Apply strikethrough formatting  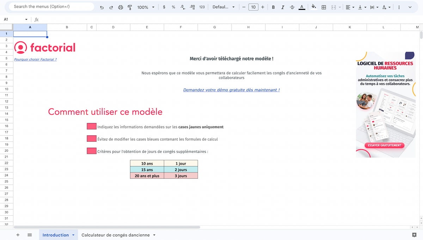tap(292, 7)
